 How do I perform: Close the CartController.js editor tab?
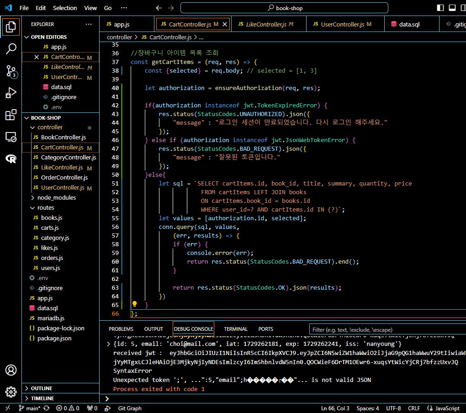click(225, 24)
